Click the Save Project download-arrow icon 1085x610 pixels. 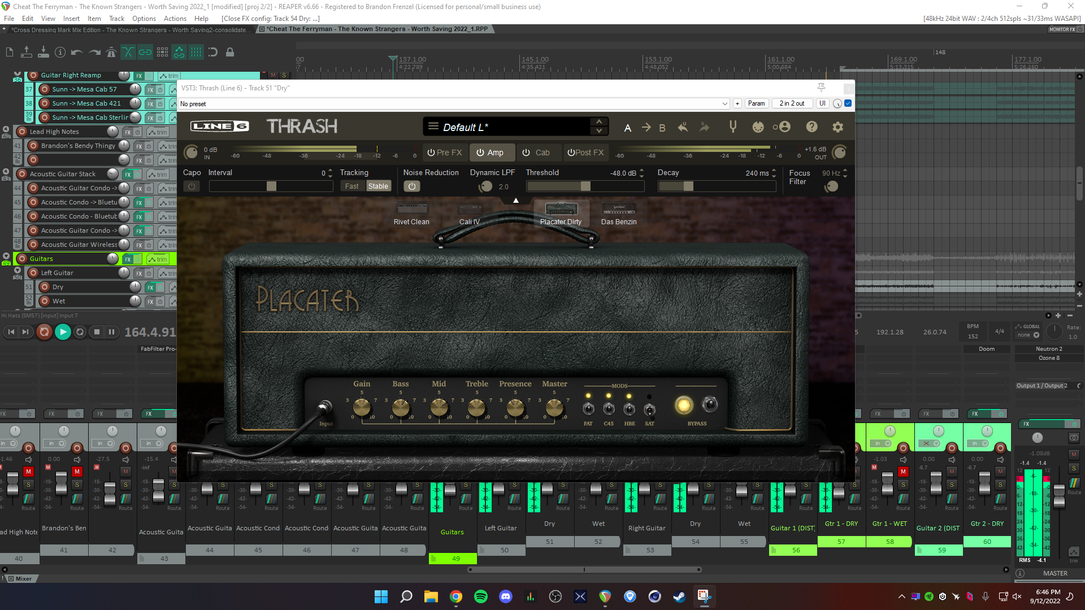[44, 52]
